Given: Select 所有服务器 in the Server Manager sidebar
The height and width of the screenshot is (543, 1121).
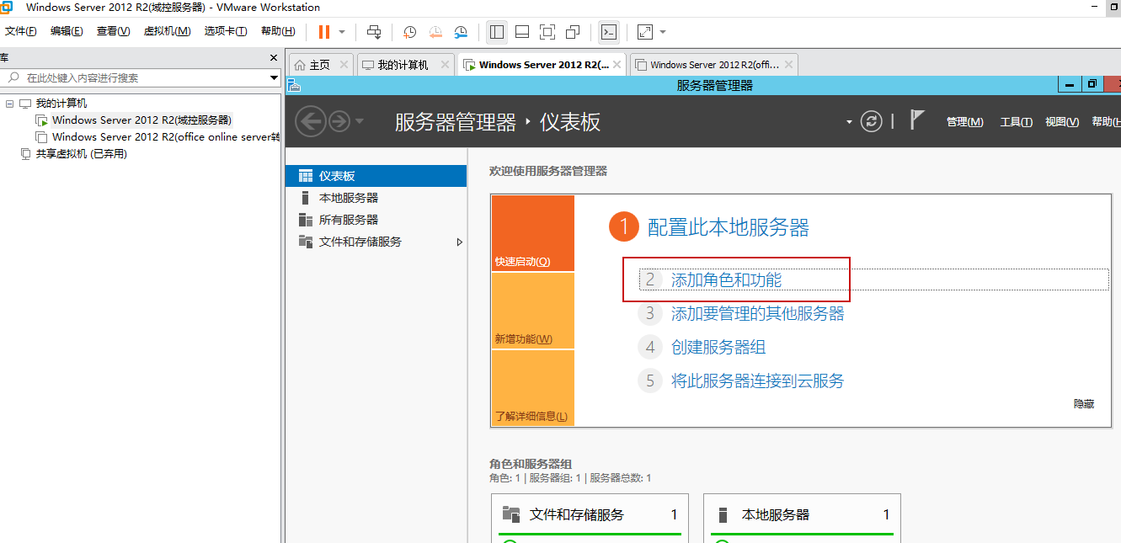Looking at the screenshot, I should pyautogui.click(x=376, y=220).
